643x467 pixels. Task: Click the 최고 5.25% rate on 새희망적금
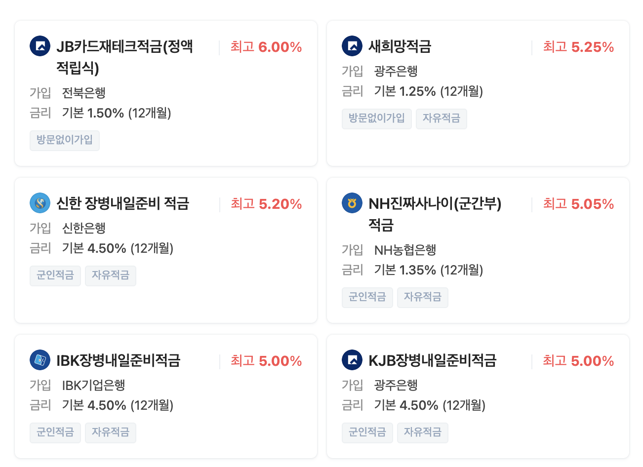pos(577,46)
